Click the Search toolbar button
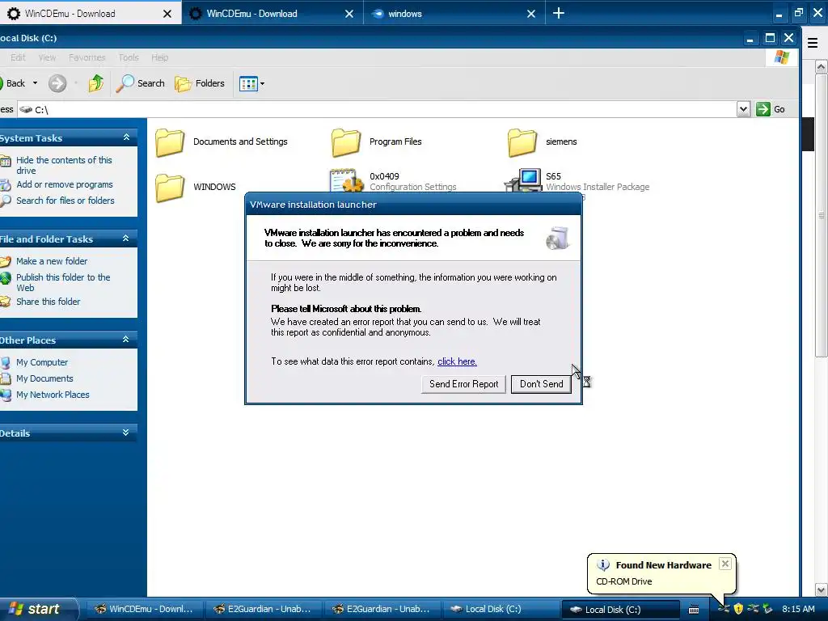This screenshot has width=828, height=621. [x=140, y=83]
